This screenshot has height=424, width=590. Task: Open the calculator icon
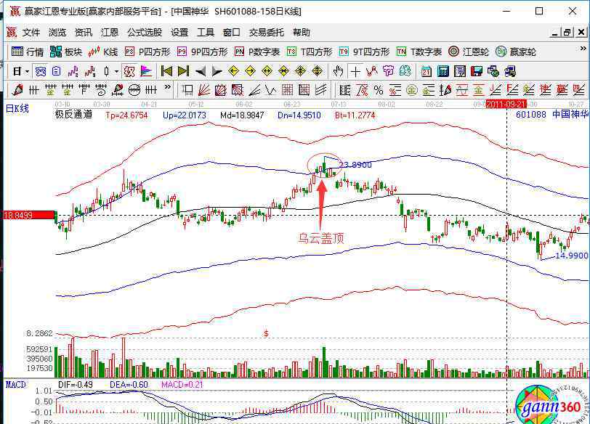[443, 71]
